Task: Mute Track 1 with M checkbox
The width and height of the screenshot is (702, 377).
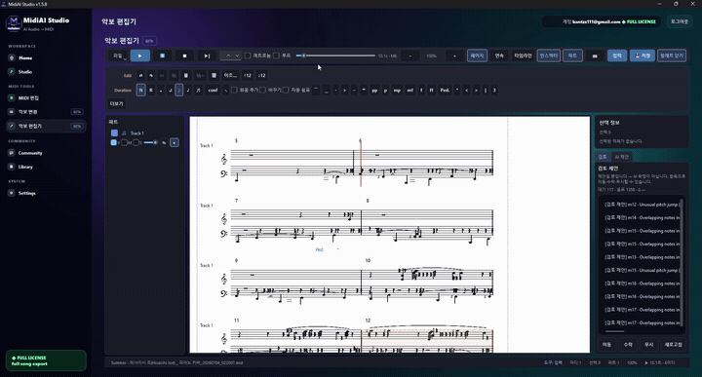Action: pyautogui.click(x=125, y=142)
